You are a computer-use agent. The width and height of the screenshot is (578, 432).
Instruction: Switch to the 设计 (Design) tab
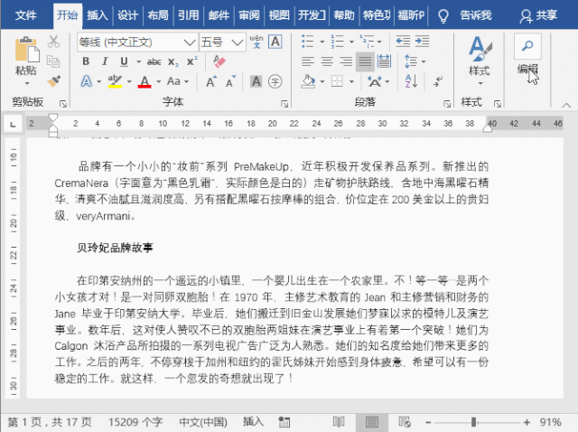click(128, 15)
